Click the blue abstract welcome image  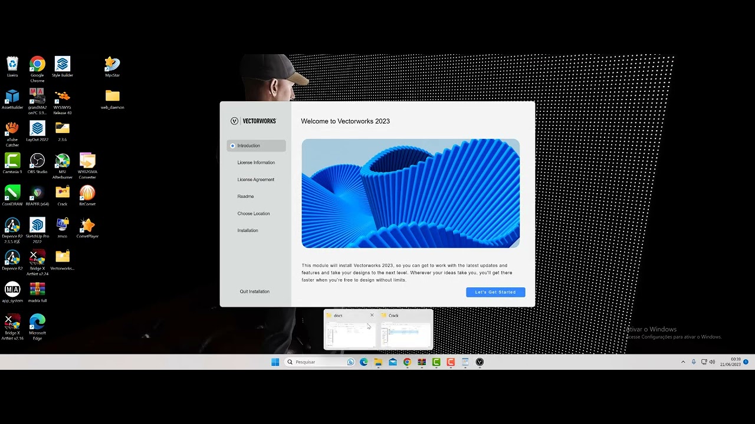coord(411,193)
